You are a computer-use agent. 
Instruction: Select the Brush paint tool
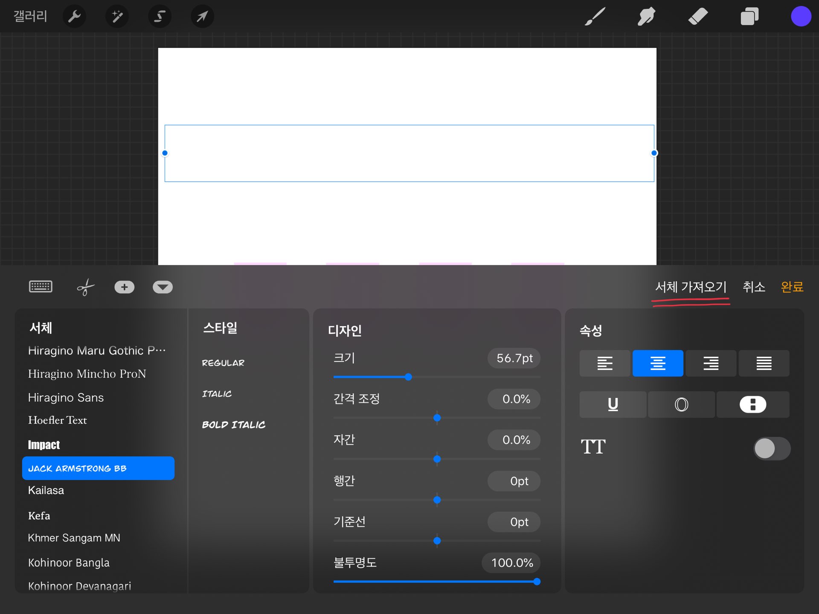click(595, 17)
